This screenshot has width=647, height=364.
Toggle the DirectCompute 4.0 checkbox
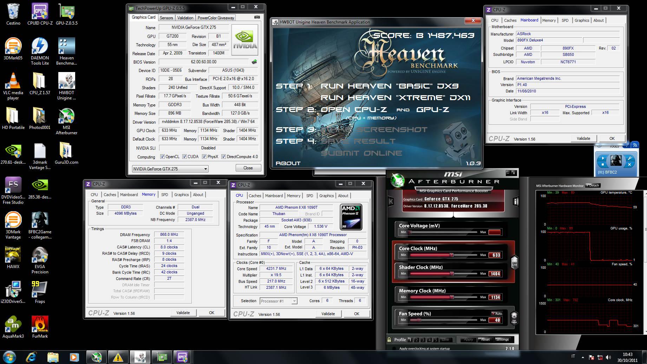click(223, 157)
